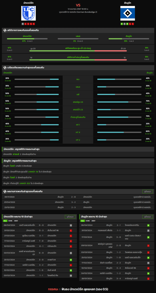Viewport: 156px width, 293px height.
Task: Click the both teams to score bar
Action: click(x=78, y=60)
